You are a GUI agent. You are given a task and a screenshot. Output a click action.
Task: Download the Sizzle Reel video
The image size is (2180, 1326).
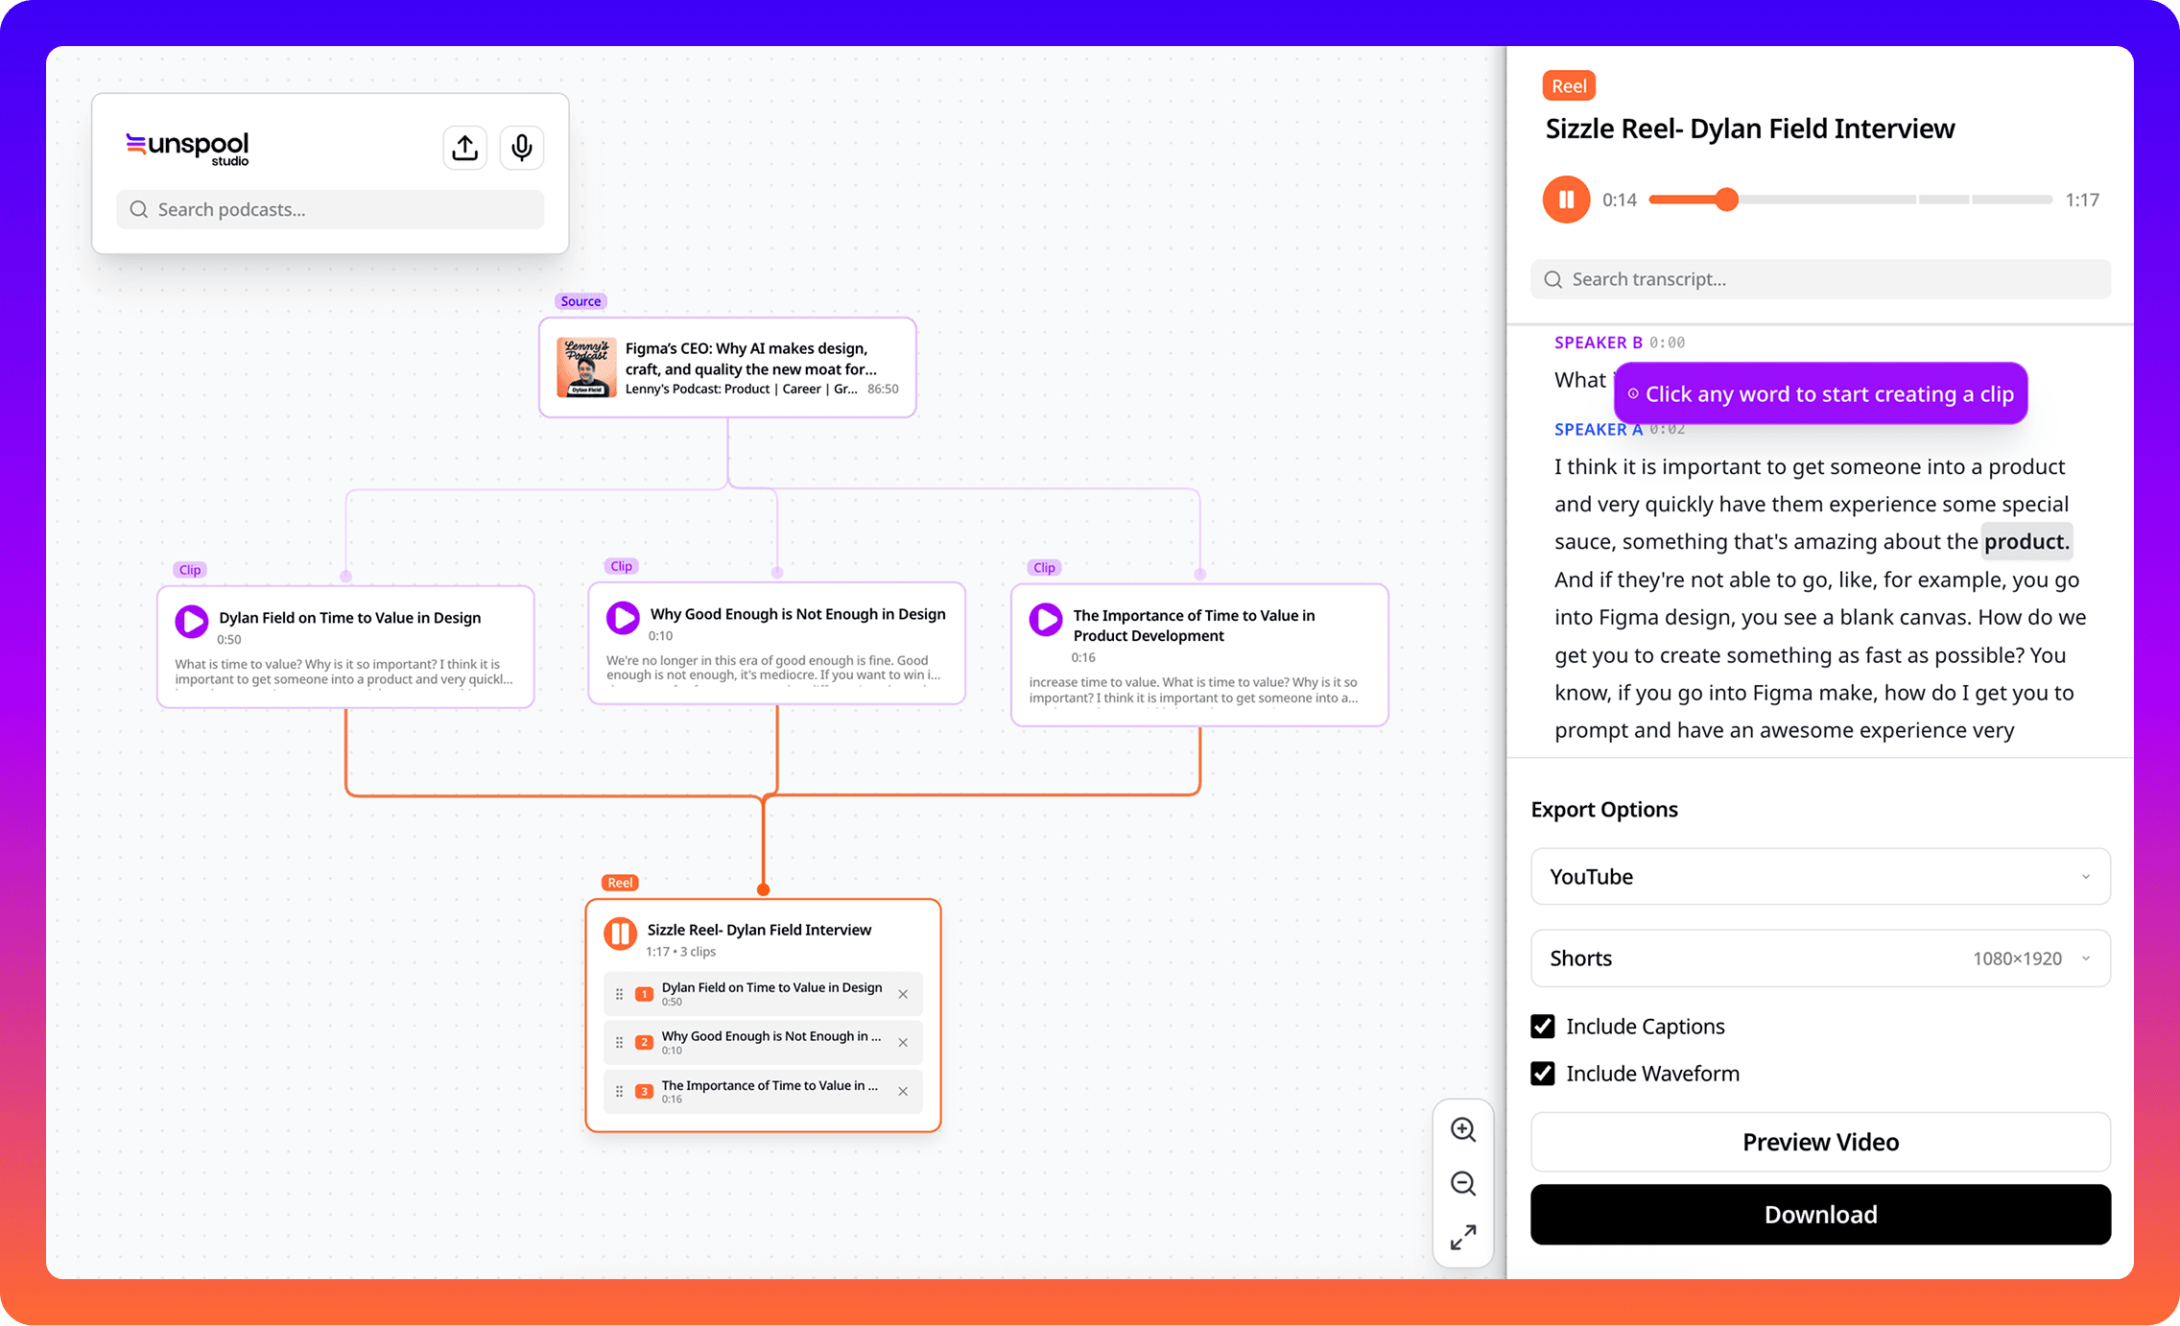coord(1819,1214)
